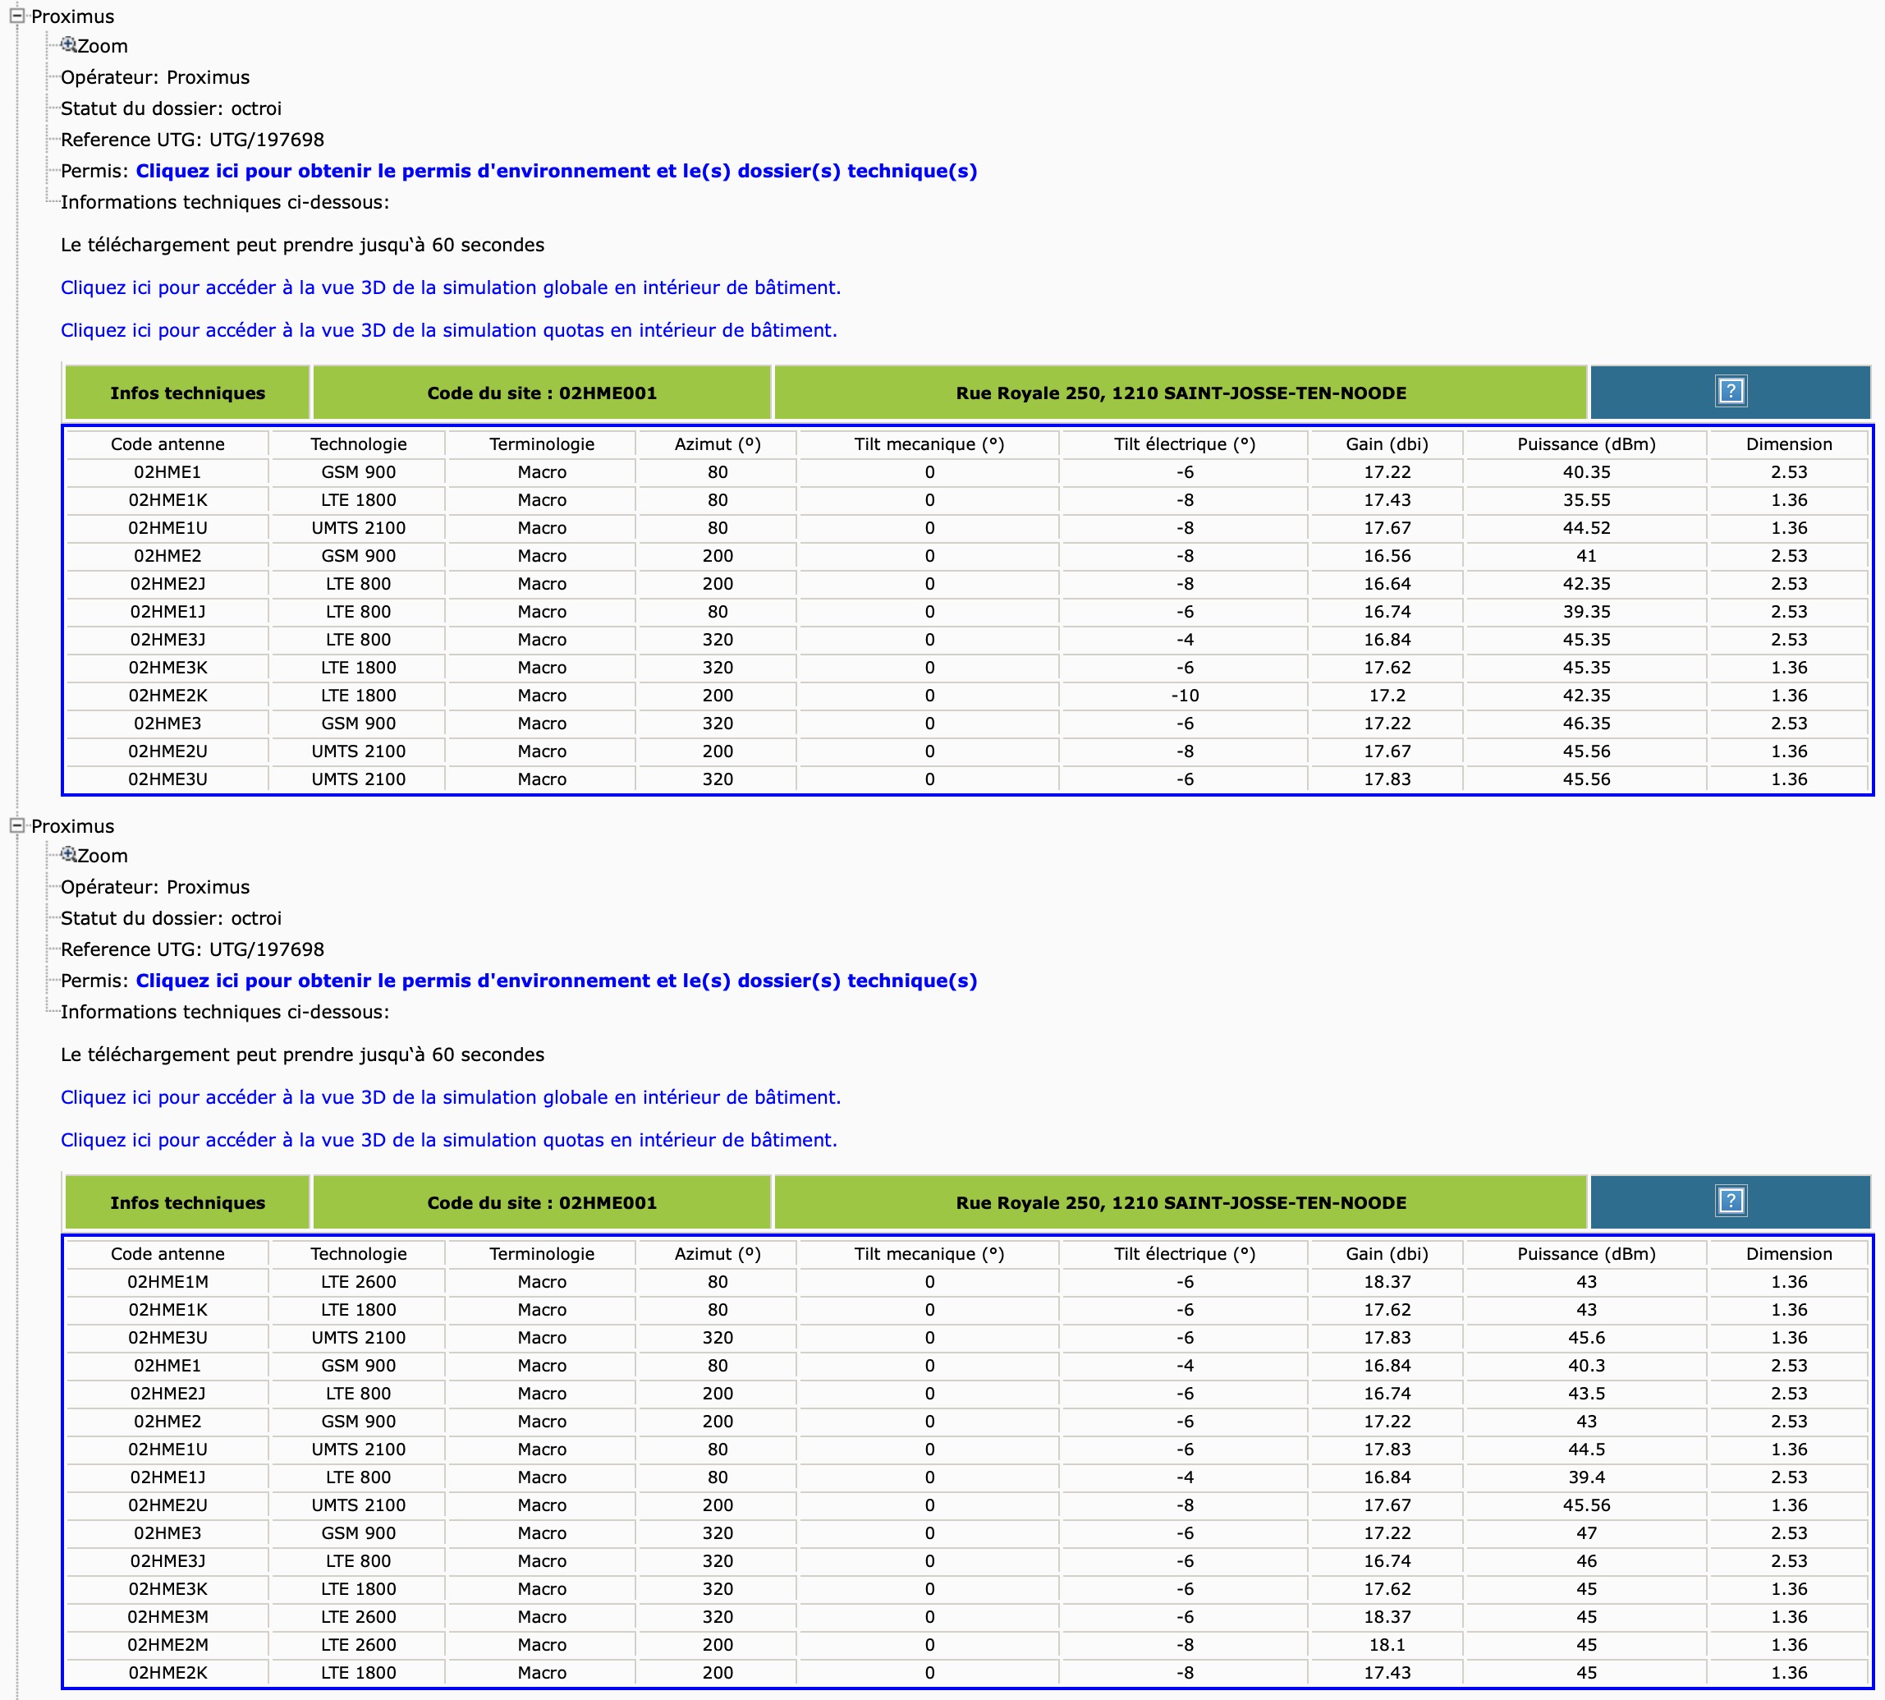The width and height of the screenshot is (1885, 1700).
Task: Click power value 43.5 in second table
Action: coord(1585,1394)
